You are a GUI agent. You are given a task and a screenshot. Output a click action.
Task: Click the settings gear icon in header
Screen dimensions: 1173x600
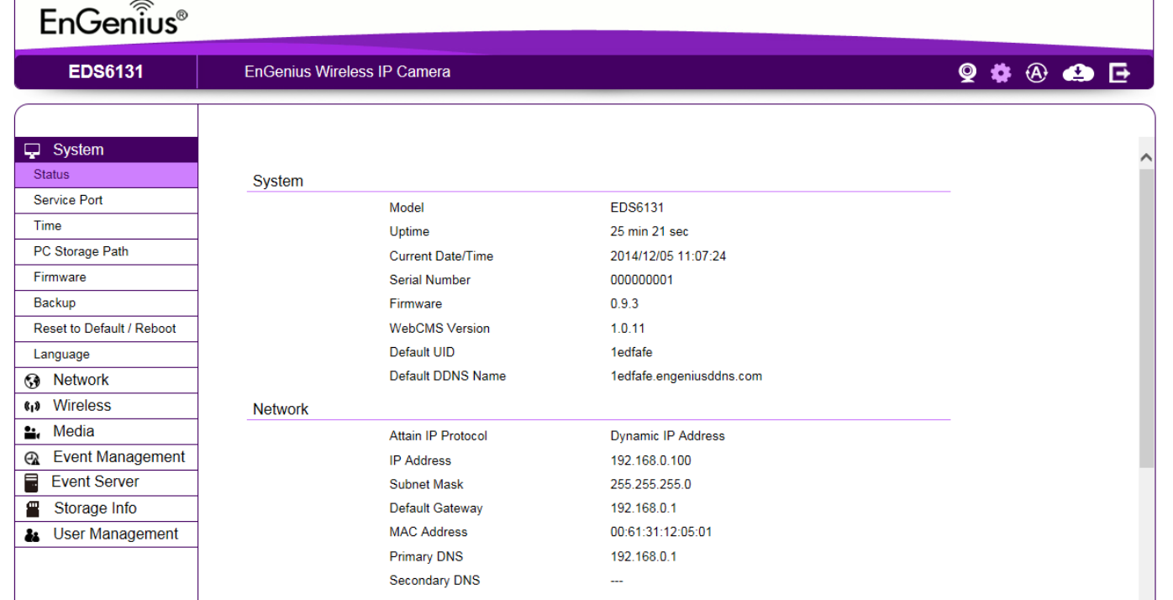tap(1000, 73)
